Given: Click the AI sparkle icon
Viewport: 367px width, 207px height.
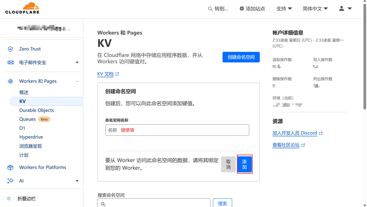Looking at the screenshot, I should point(10,181).
